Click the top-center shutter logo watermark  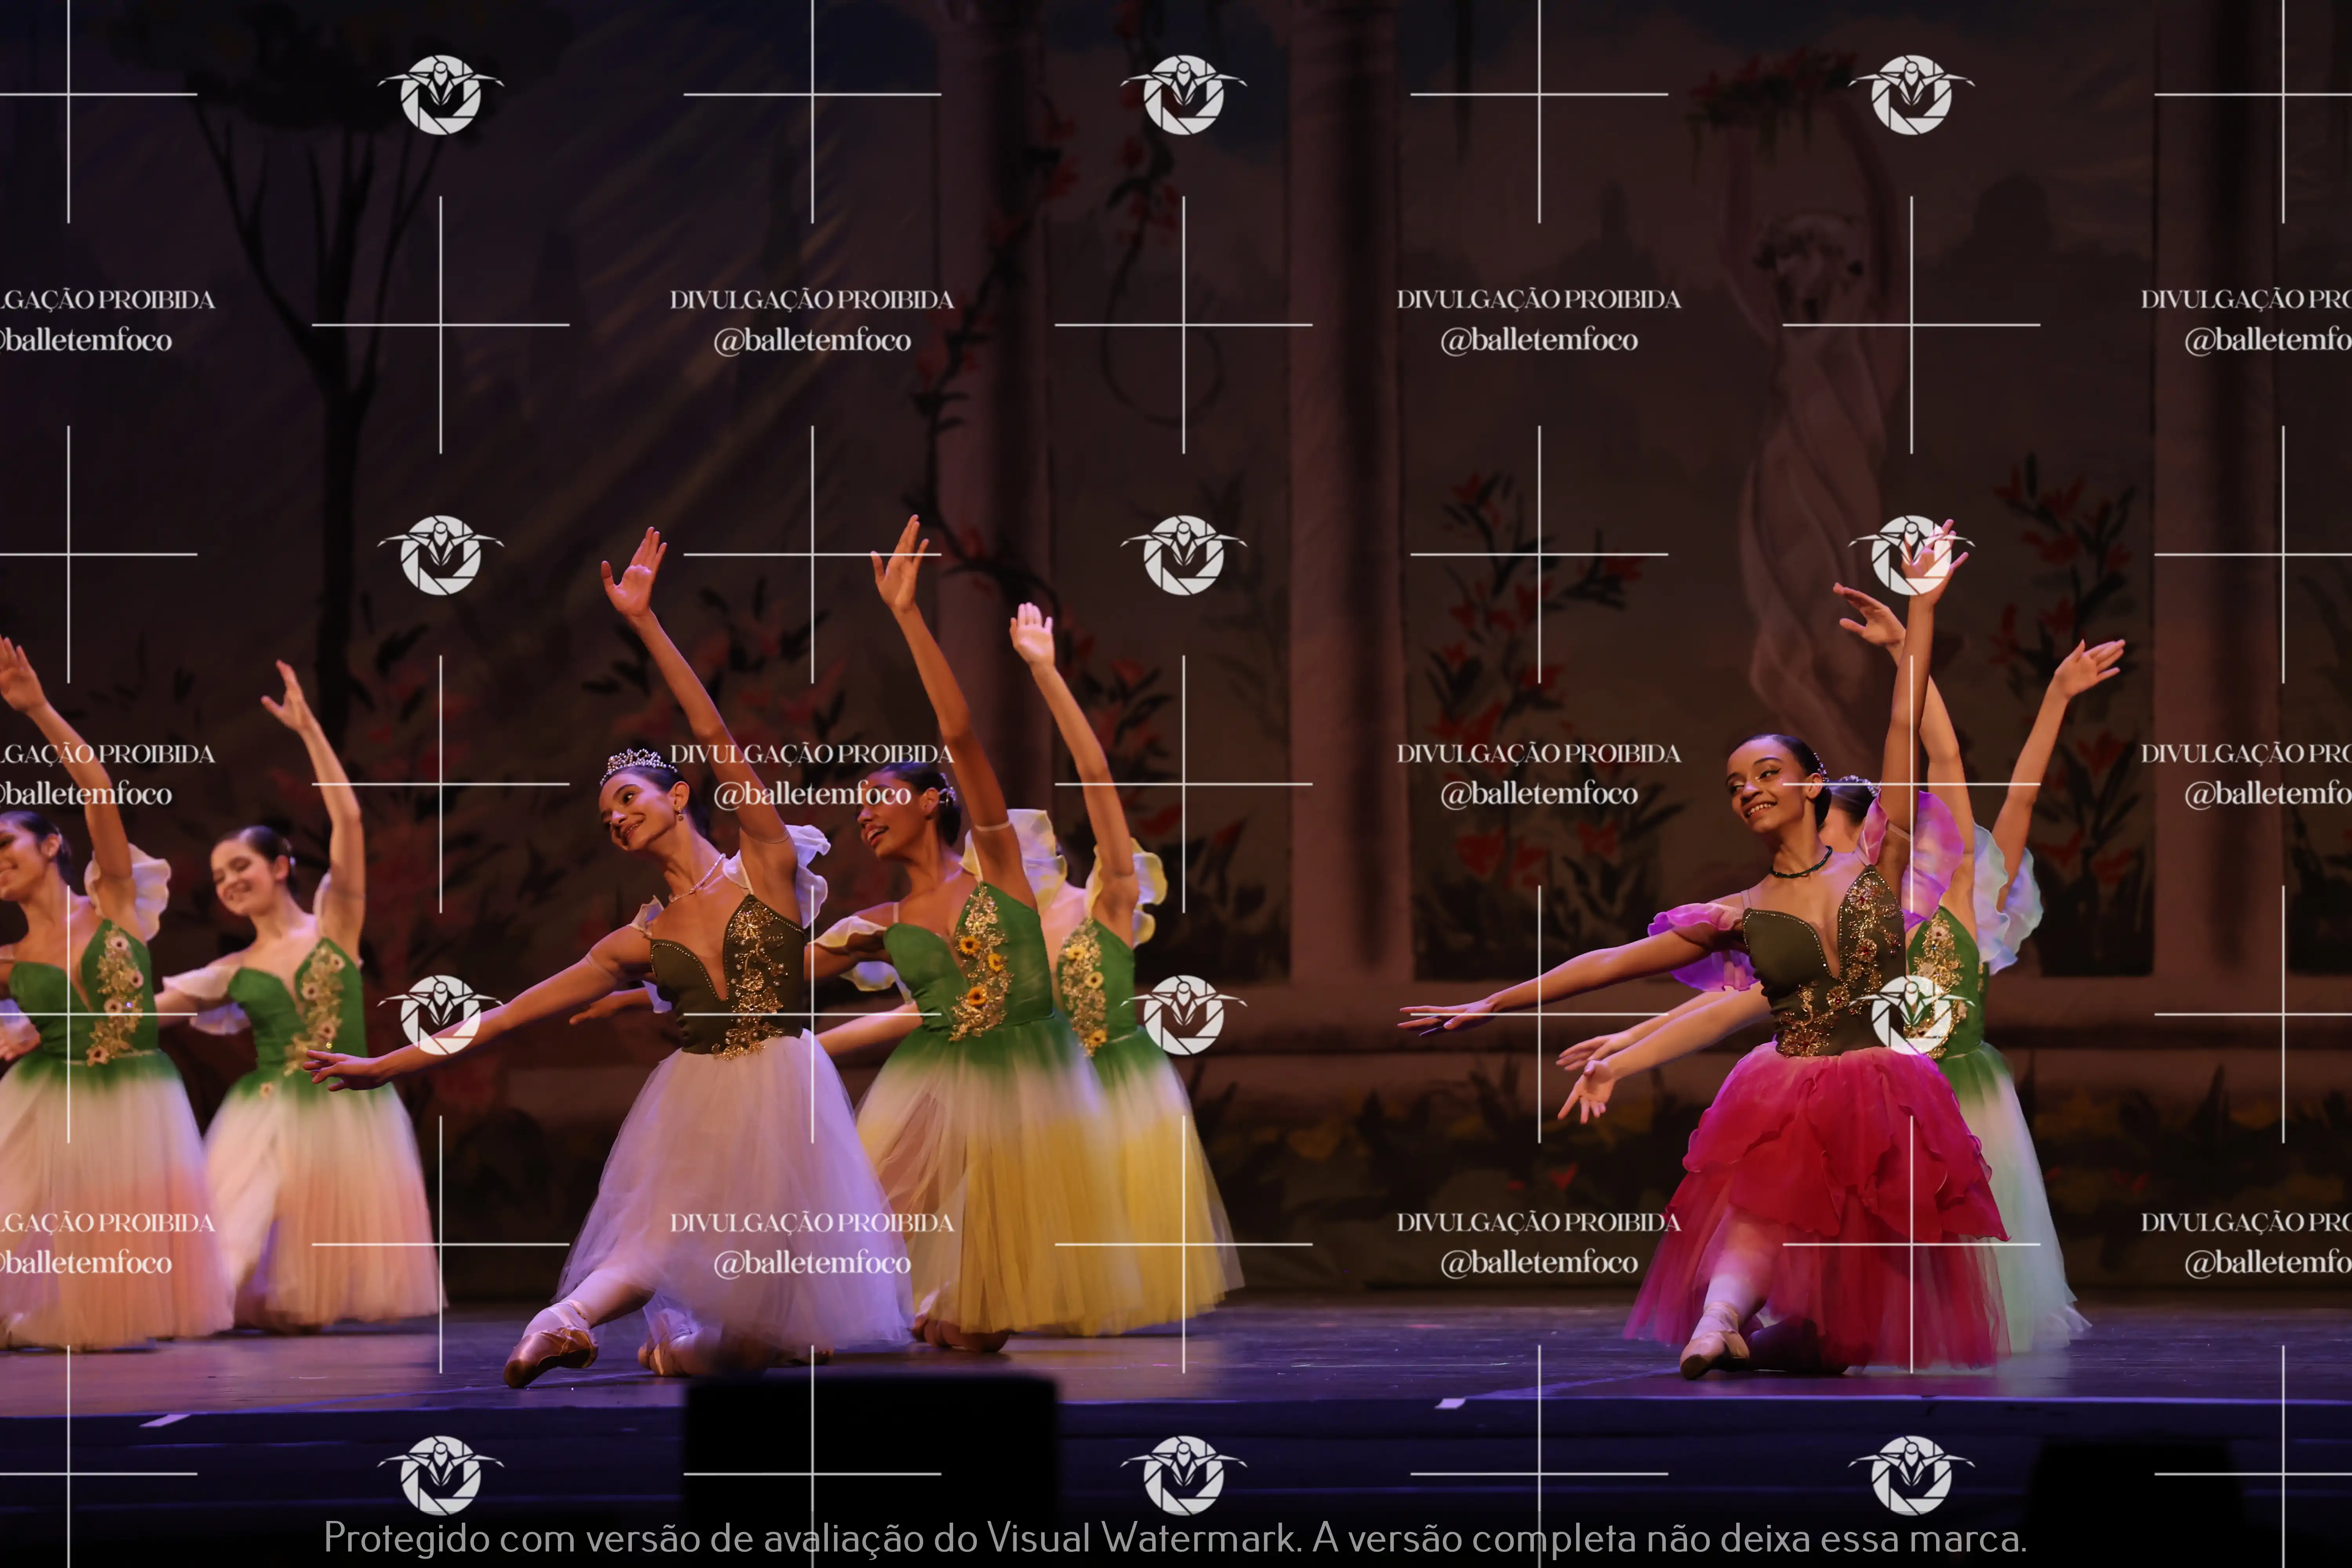[x=1183, y=94]
